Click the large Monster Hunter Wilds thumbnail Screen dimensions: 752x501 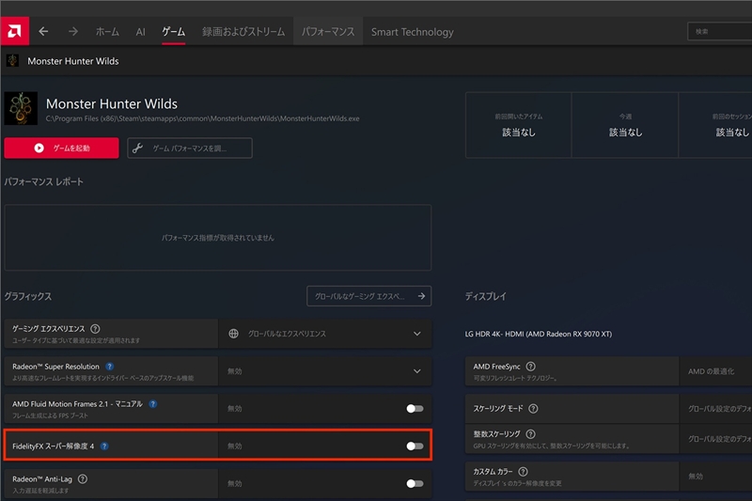click(x=21, y=108)
